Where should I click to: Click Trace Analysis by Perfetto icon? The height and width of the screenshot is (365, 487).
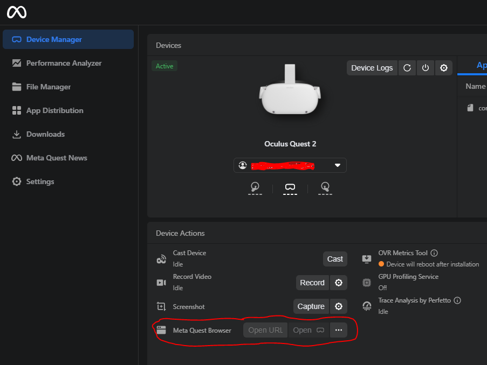click(367, 306)
